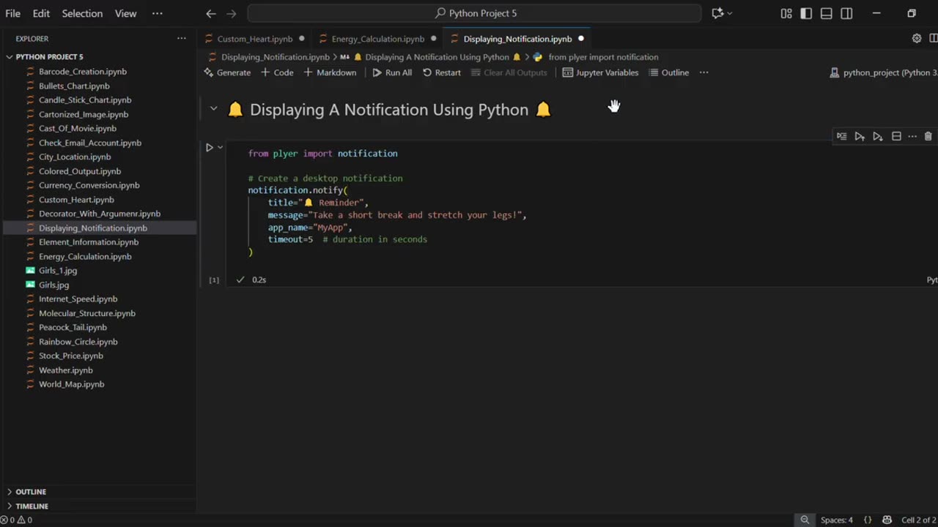Show more menu bar items ellipsis
This screenshot has width=938, height=527.
point(158,13)
